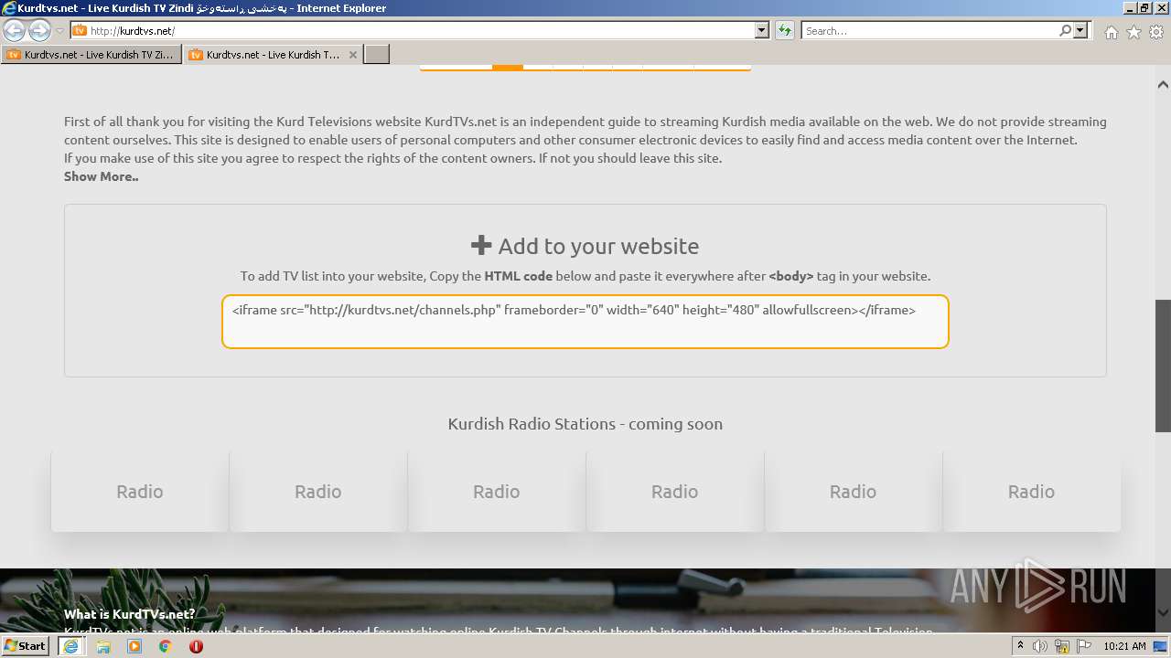
Task: Click the bold '<body>' tag text
Action: pos(790,276)
